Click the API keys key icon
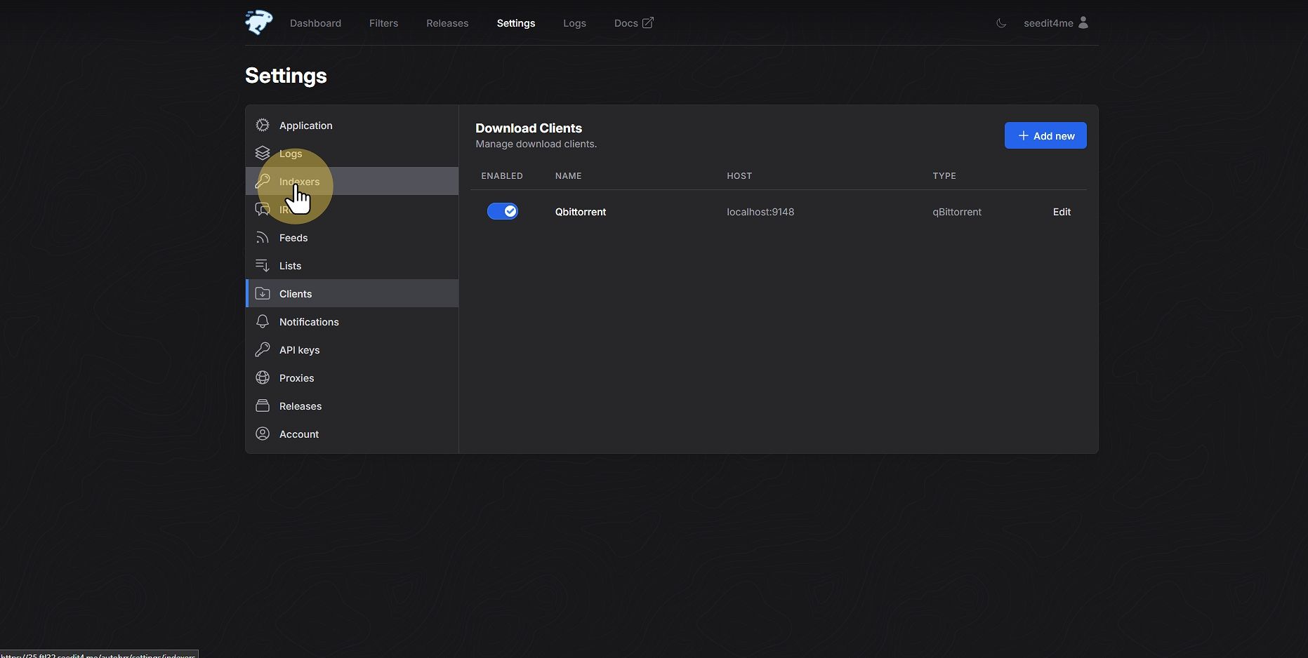Viewport: 1308px width, 658px height. tap(263, 349)
